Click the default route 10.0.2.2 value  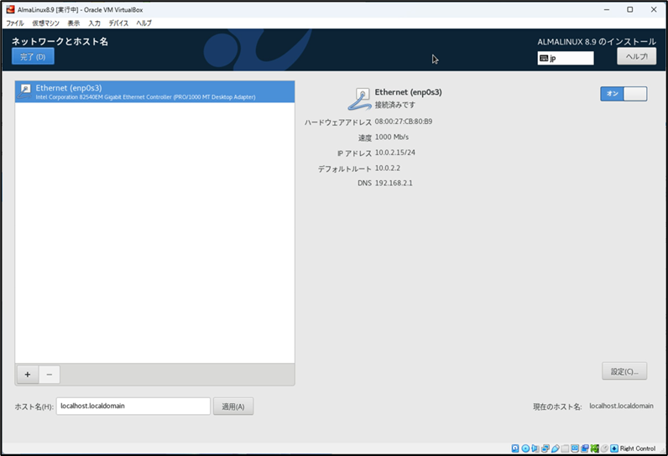tap(387, 168)
